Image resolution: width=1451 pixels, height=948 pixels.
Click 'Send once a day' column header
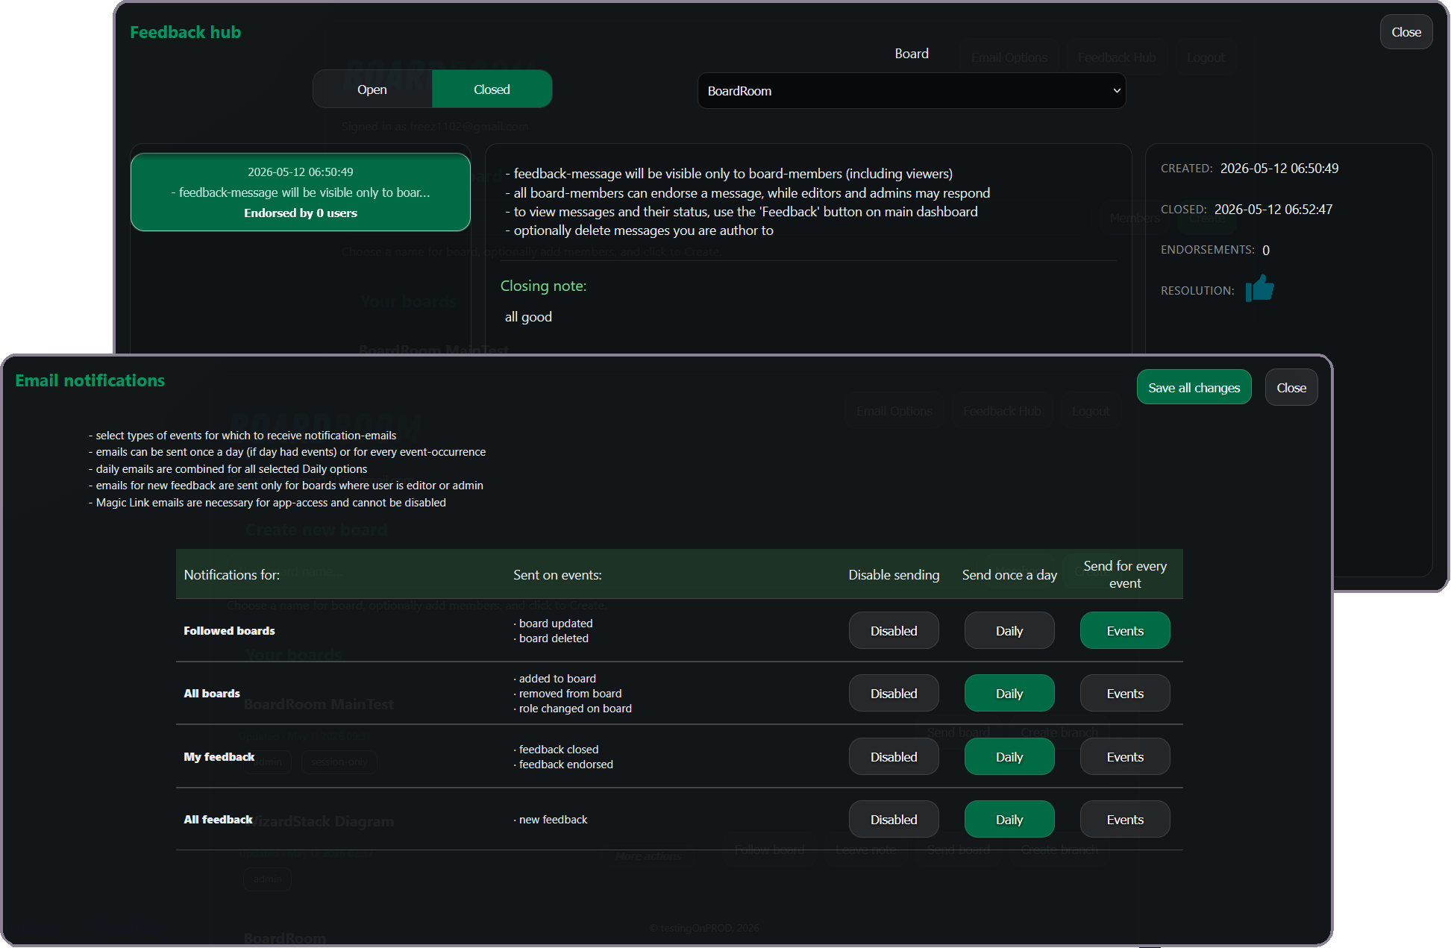pos(1009,575)
